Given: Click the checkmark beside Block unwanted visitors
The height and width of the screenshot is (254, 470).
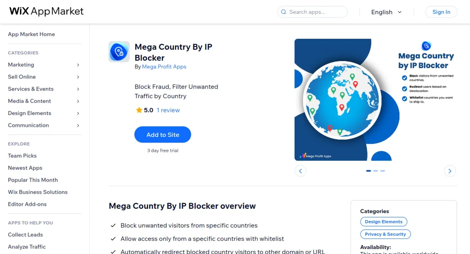Looking at the screenshot, I should [x=113, y=225].
